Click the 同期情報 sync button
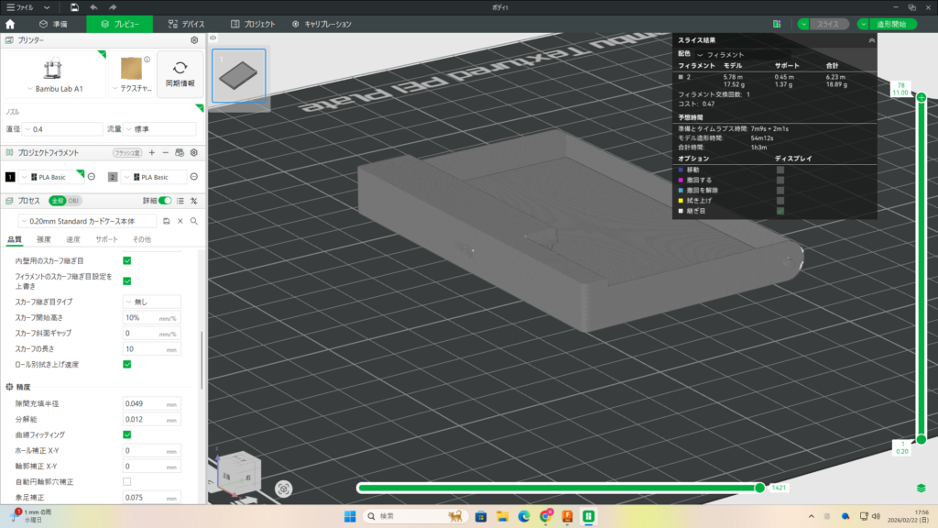The width and height of the screenshot is (938, 528). [x=180, y=74]
